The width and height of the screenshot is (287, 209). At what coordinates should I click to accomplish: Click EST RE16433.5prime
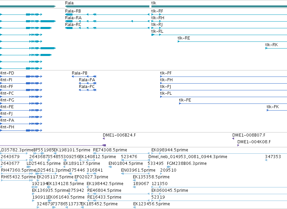pyautogui.click(x=104, y=197)
